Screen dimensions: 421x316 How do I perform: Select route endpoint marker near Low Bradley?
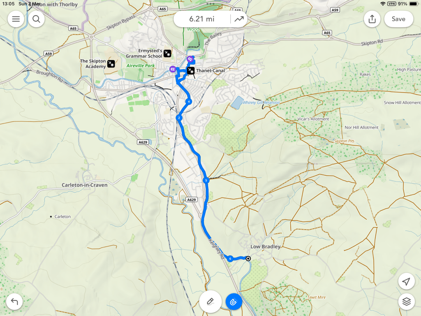(x=248, y=258)
